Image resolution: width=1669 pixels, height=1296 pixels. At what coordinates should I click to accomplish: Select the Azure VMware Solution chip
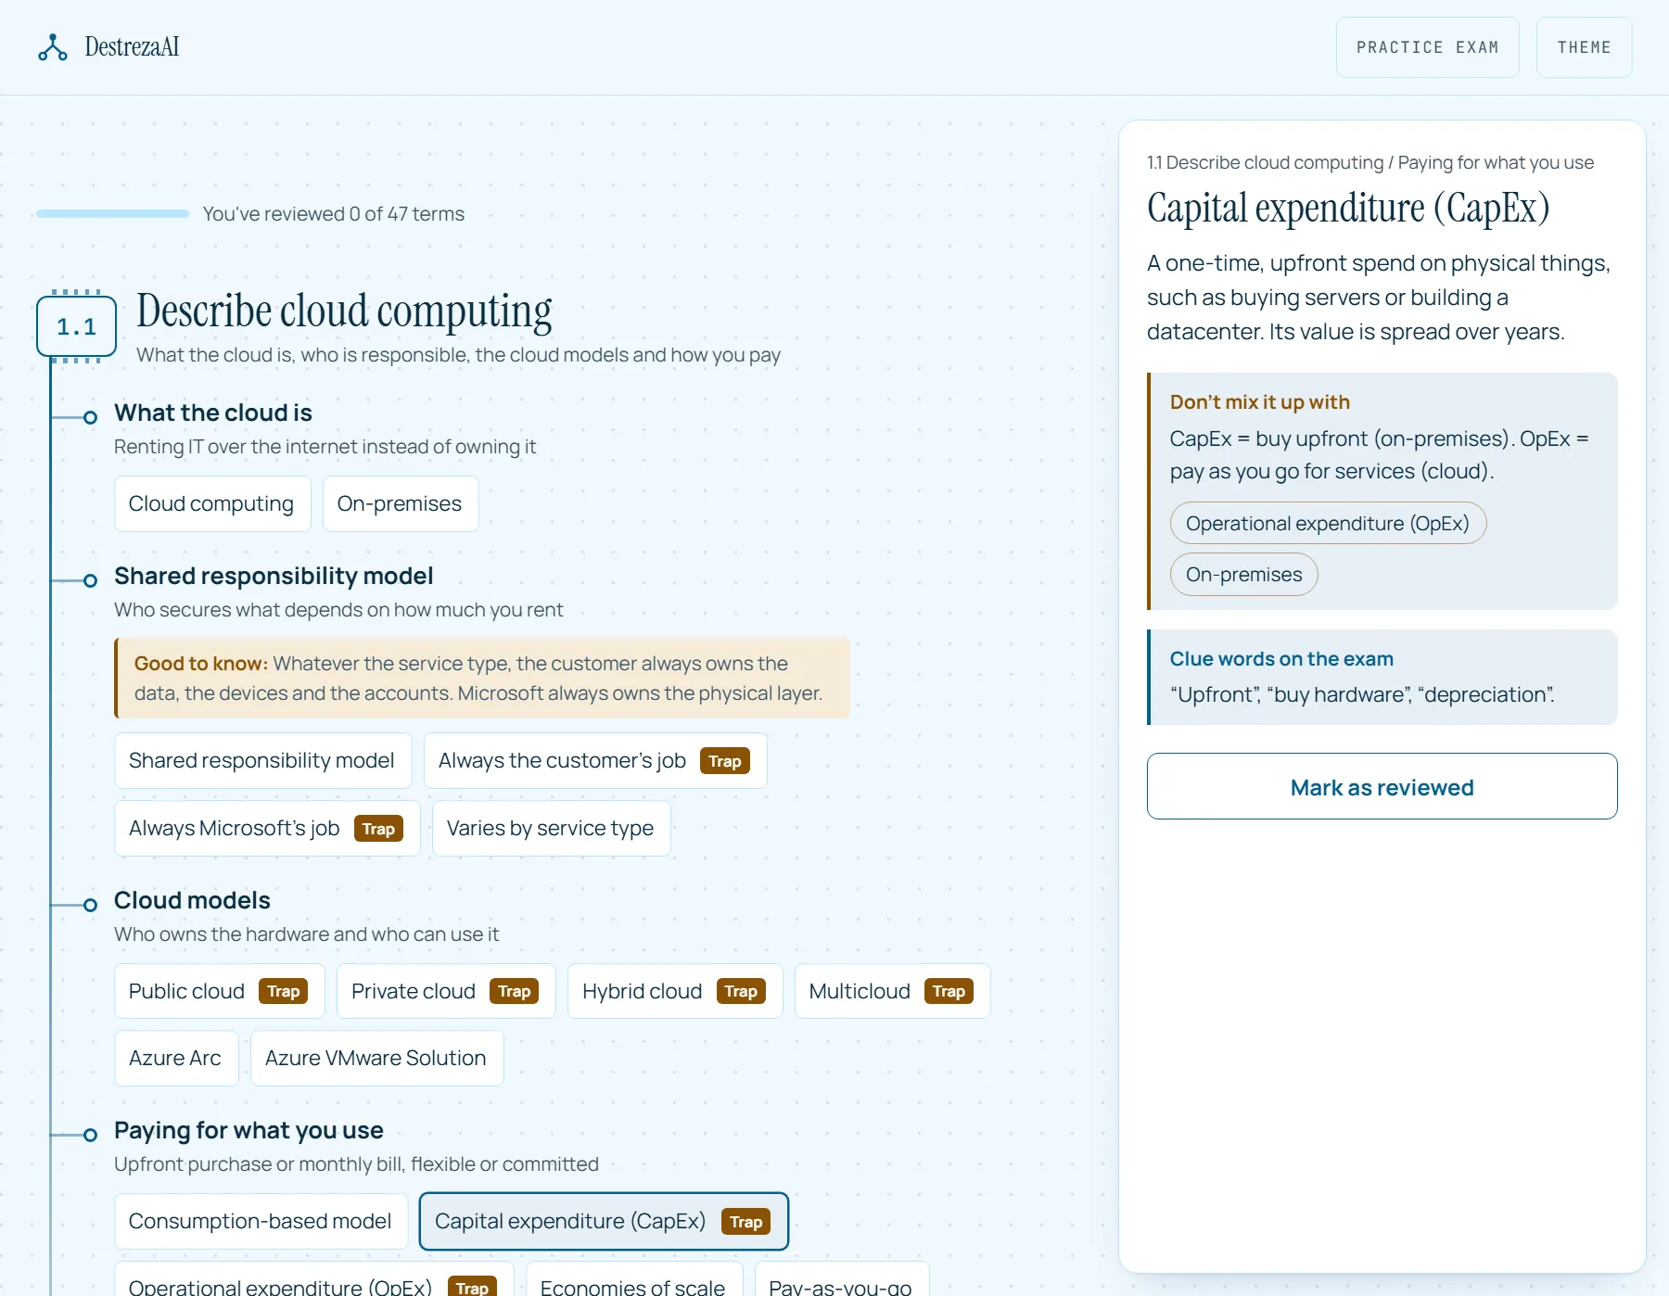[x=376, y=1058]
